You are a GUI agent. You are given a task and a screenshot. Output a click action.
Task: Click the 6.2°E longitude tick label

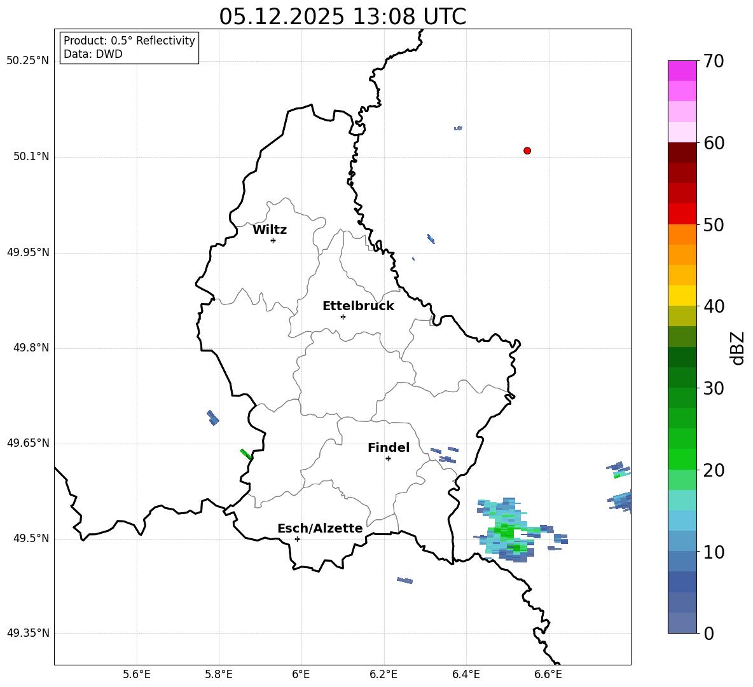(x=383, y=674)
